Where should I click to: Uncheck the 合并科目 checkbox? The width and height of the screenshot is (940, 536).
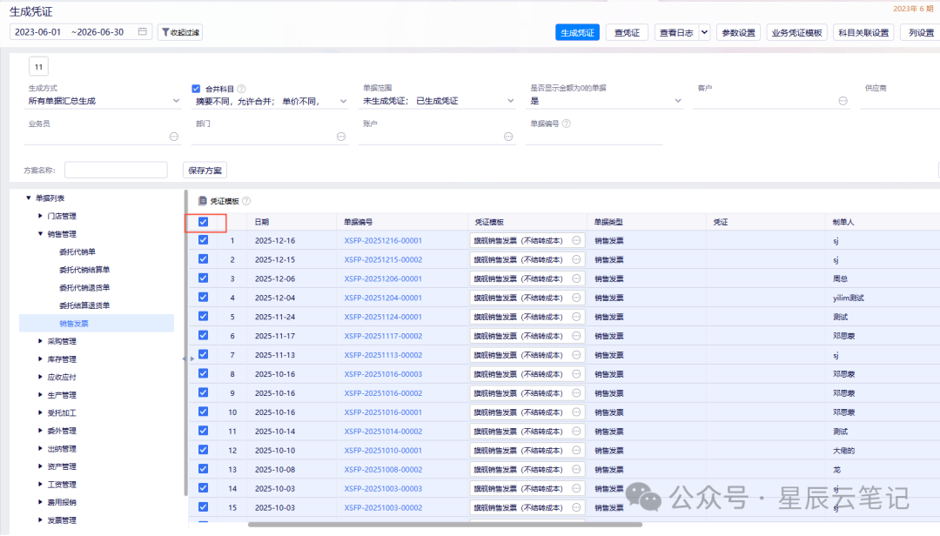pos(196,89)
